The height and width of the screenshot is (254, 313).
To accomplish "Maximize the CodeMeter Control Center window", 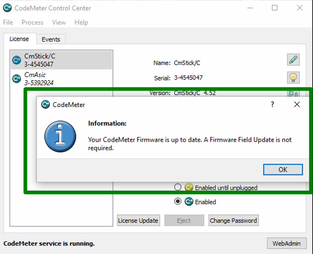I will (x=275, y=8).
